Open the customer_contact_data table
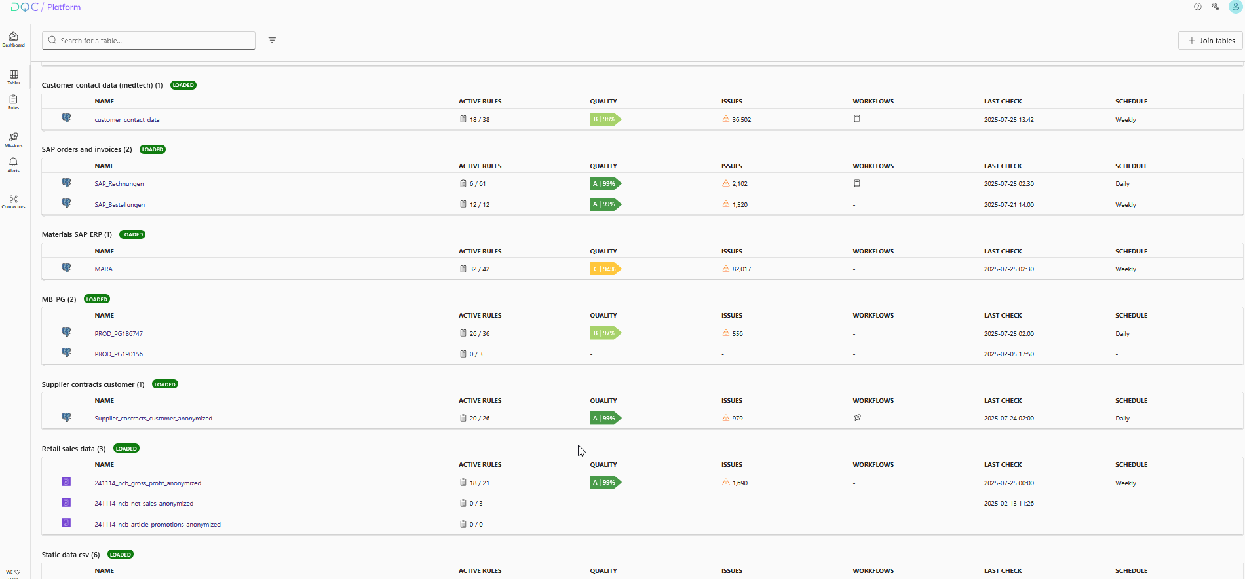This screenshot has width=1245, height=579. 127,120
